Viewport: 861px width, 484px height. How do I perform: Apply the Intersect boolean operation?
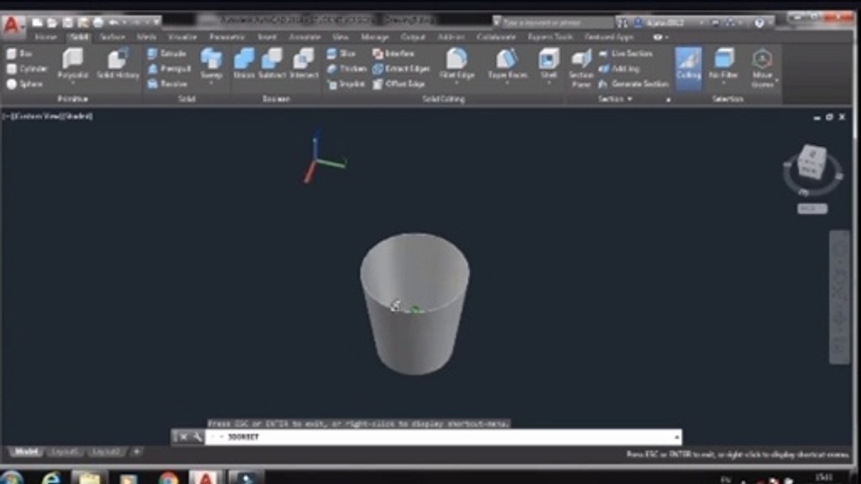[x=303, y=64]
